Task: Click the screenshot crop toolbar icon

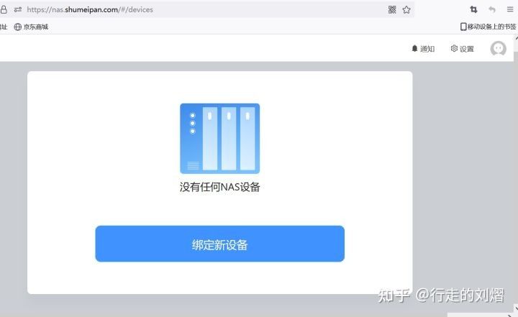Action: click(473, 9)
